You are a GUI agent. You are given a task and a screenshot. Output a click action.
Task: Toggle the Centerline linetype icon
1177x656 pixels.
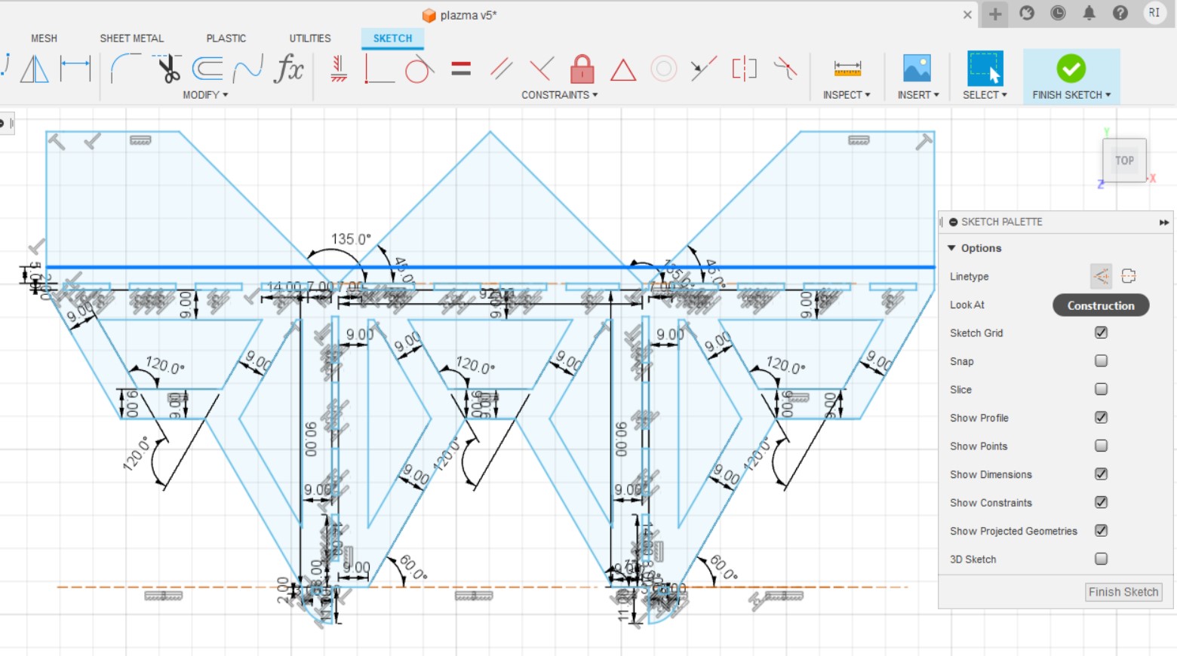[1129, 276]
